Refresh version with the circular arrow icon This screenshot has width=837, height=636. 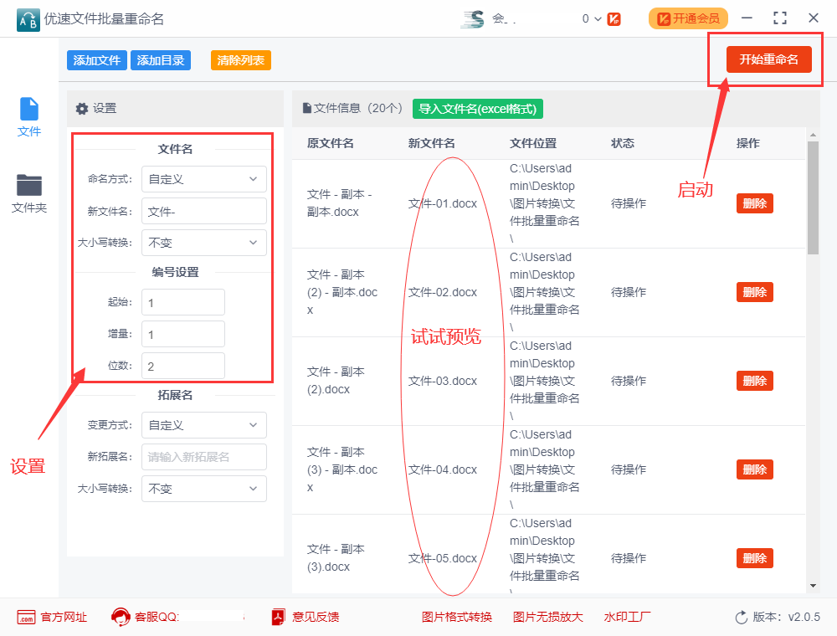[x=740, y=617]
